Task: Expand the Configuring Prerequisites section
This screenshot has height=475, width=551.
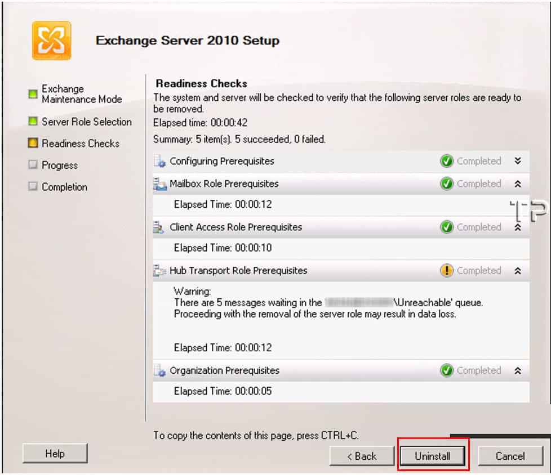Action: tap(518, 161)
